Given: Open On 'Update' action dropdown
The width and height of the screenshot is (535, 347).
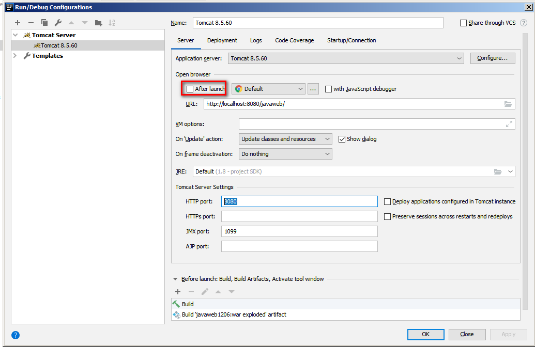Looking at the screenshot, I should point(285,139).
